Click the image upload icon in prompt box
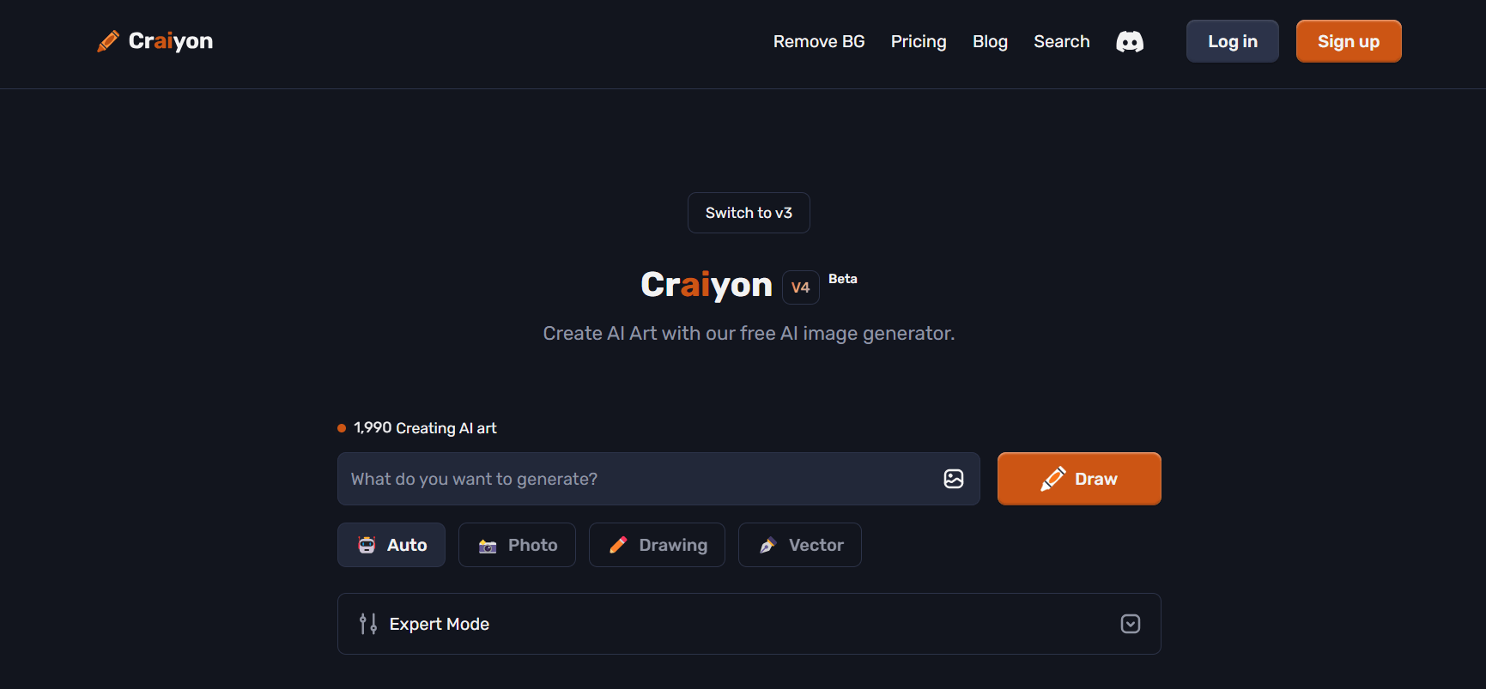The width and height of the screenshot is (1486, 689). [x=954, y=479]
